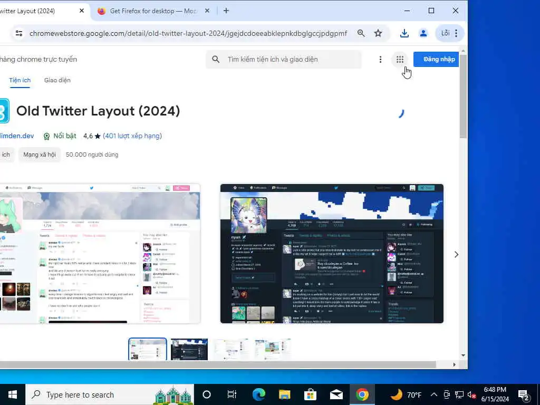Click the scrollbar up arrow
Image resolution: width=540 pixels, height=405 pixels.
463,51
